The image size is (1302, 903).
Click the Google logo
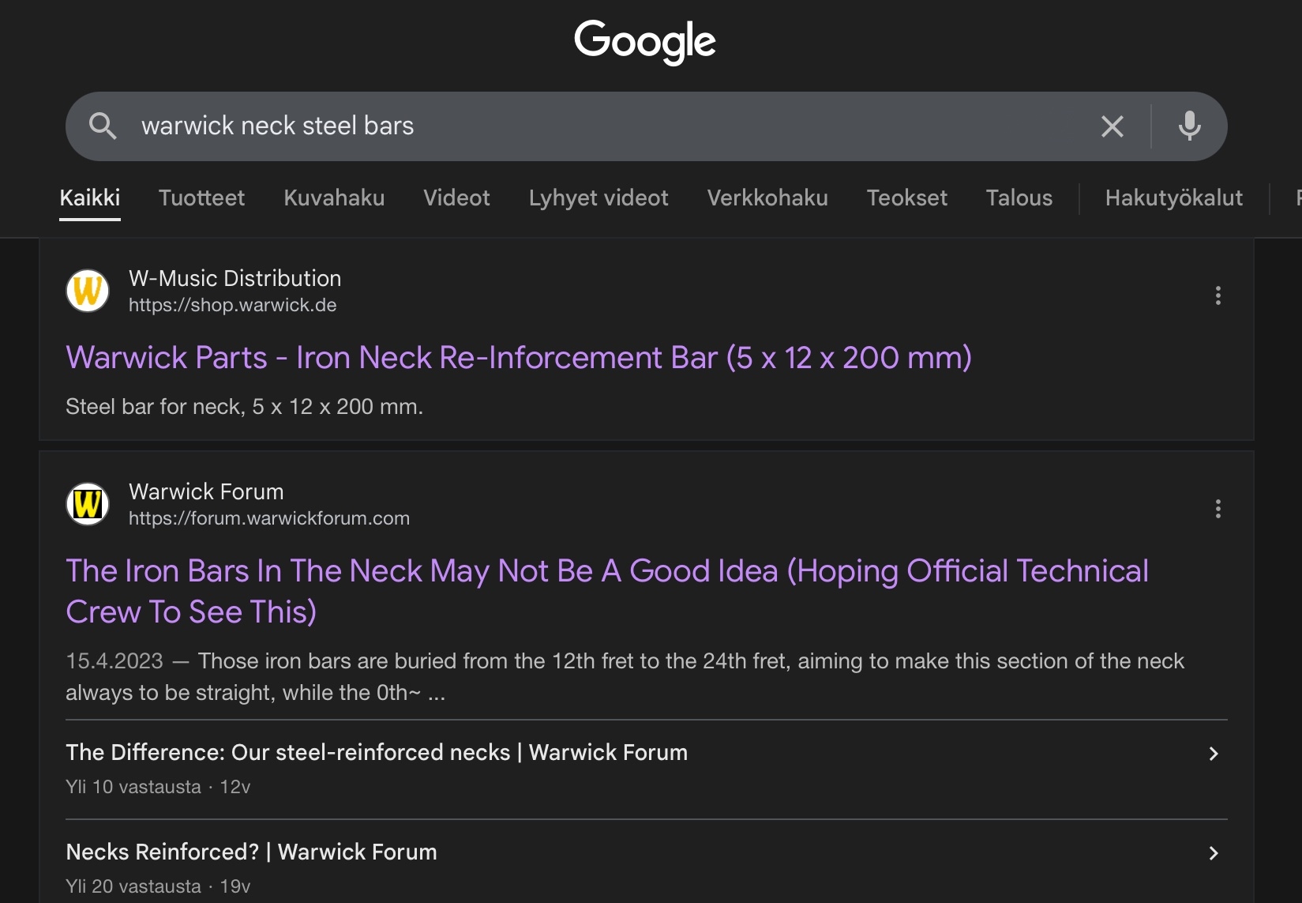[x=645, y=42]
